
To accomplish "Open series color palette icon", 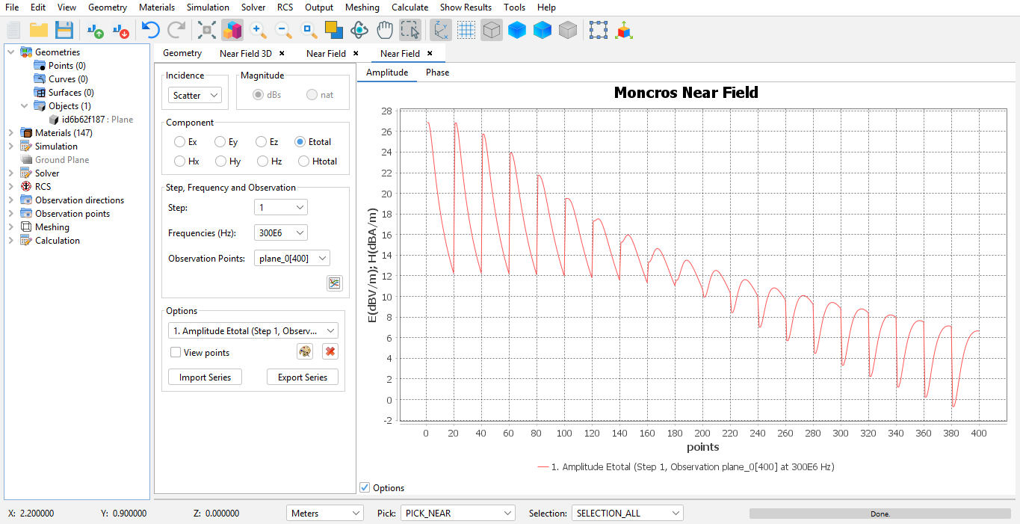I will [304, 351].
